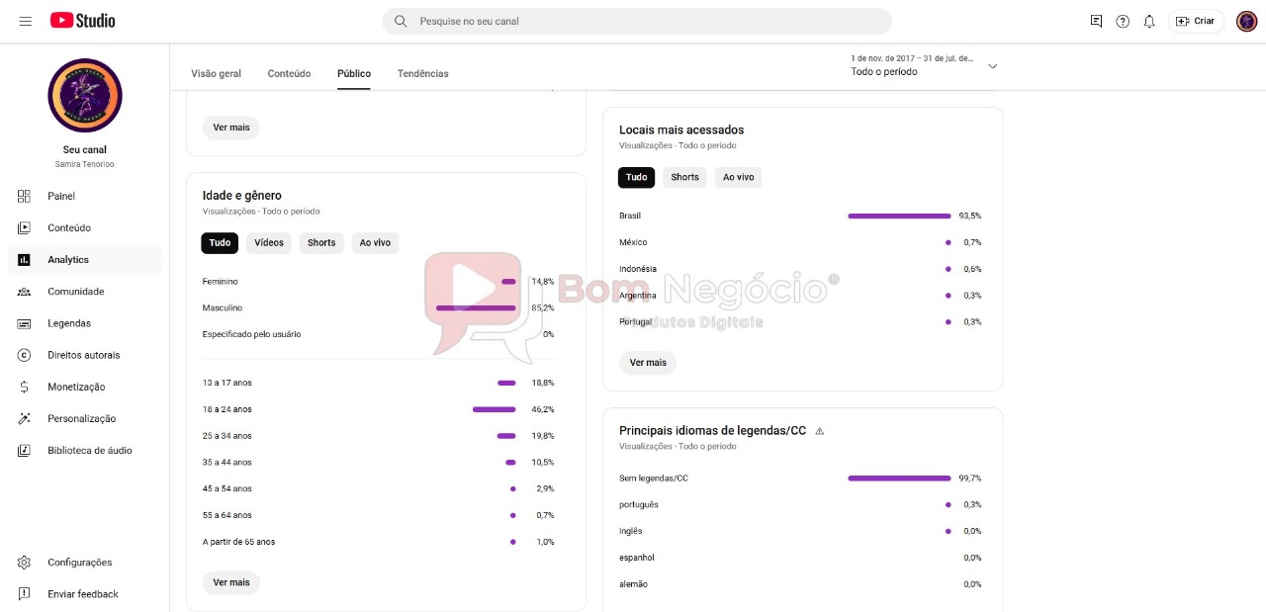Click Ver mais under Locais mais acessados
1266x612 pixels.
[648, 363]
